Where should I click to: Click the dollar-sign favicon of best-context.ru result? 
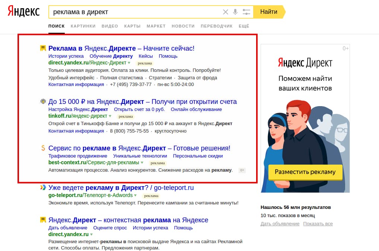coord(42,147)
